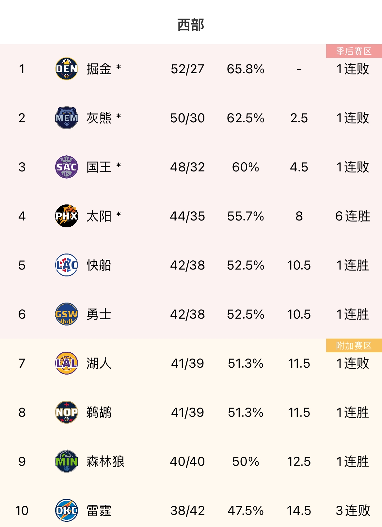The width and height of the screenshot is (382, 527).
Task: Tap the 3连败 streak for 雷霆
Action: 353,511
